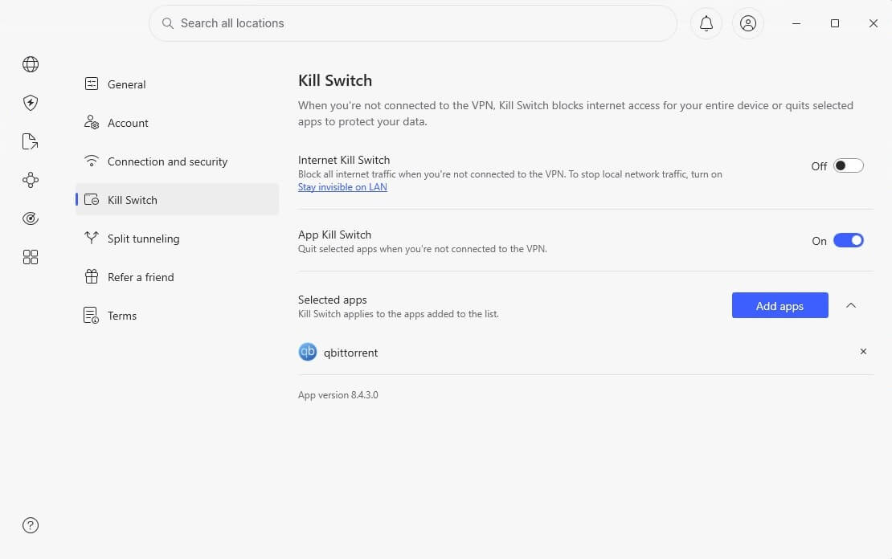Image resolution: width=892 pixels, height=559 pixels.
Task: Close the VPN app window
Action: tap(874, 23)
